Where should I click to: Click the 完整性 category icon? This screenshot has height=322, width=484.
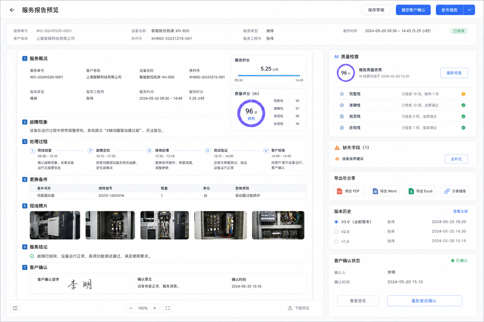click(x=342, y=94)
